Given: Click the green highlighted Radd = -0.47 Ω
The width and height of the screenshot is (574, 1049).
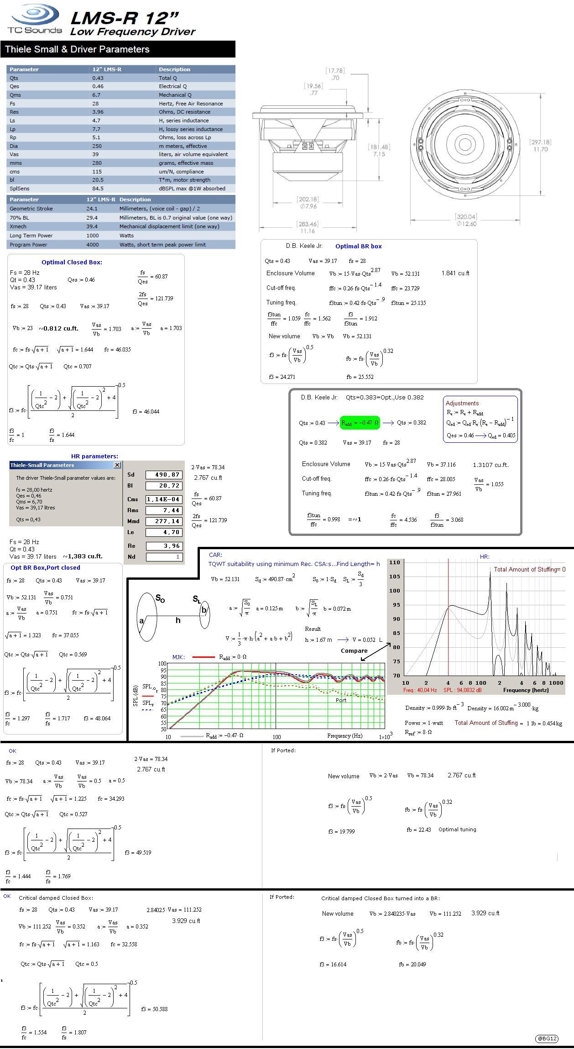Looking at the screenshot, I should point(360,423).
